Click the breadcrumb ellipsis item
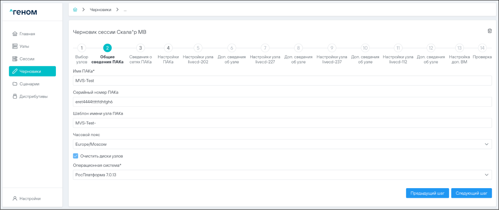The image size is (499, 210). [x=125, y=10]
